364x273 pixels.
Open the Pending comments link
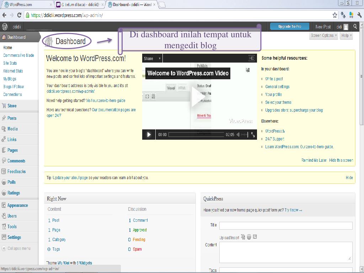click(139, 240)
